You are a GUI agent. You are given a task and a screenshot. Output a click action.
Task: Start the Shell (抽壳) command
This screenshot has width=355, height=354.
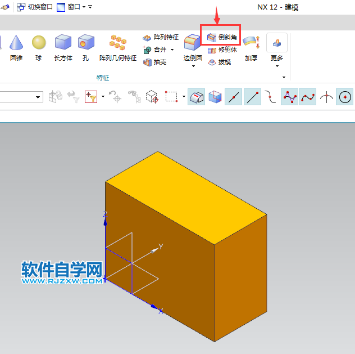155,62
